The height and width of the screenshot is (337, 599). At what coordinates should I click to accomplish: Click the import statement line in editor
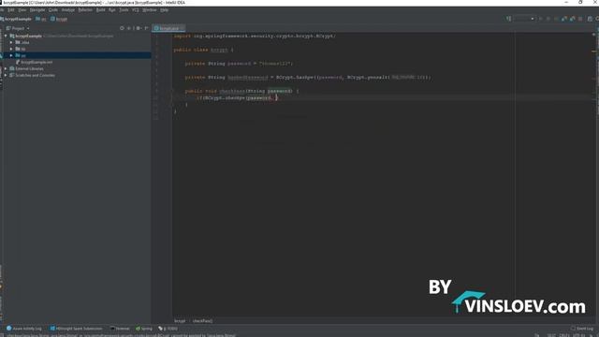[x=255, y=36]
